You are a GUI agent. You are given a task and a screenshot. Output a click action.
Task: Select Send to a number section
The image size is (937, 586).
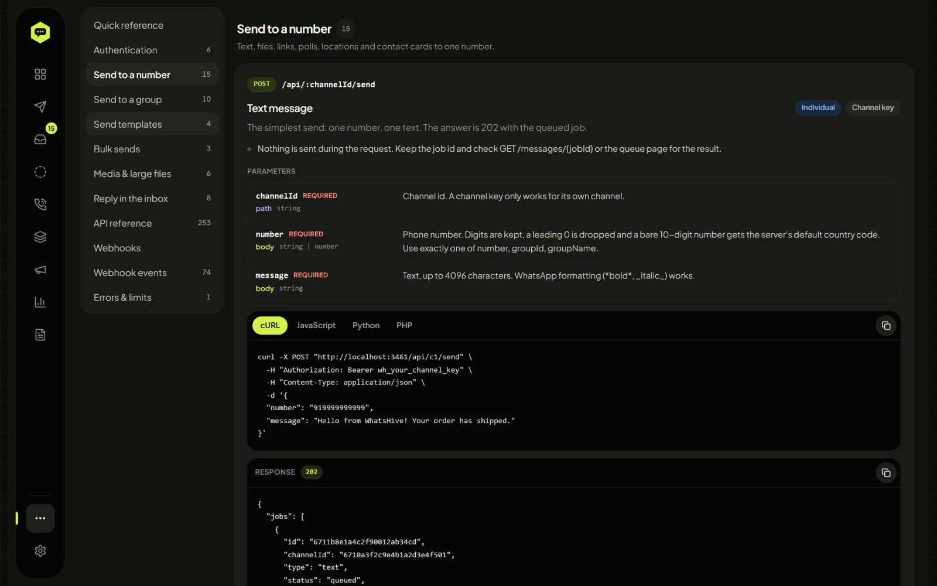click(152, 74)
